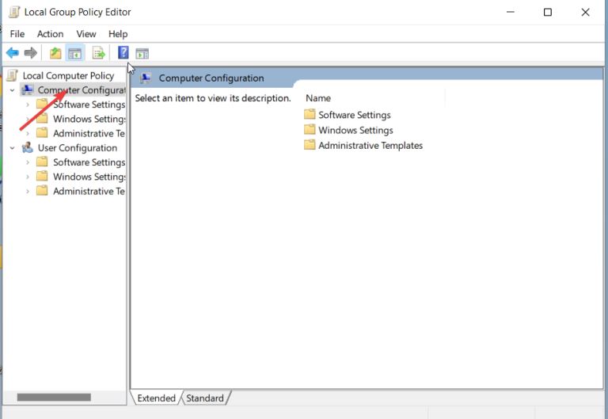Select Windows Settings under Computer Configuration in tree

(89, 119)
